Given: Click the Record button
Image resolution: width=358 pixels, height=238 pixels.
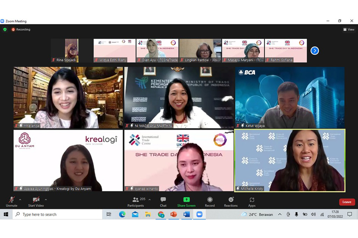Looking at the screenshot, I should 210,202.
